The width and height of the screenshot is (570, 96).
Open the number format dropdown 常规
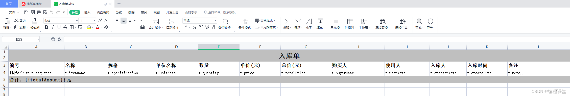[215, 21]
